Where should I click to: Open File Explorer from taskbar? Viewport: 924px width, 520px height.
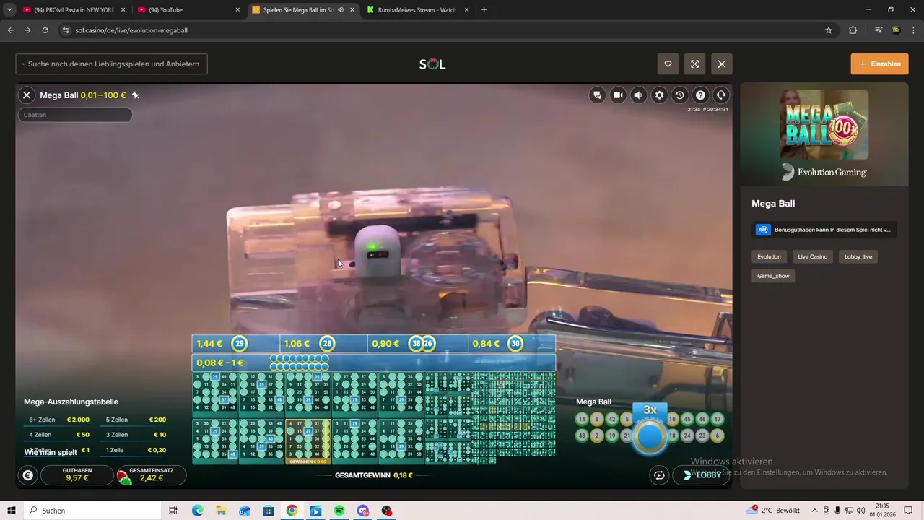point(221,511)
